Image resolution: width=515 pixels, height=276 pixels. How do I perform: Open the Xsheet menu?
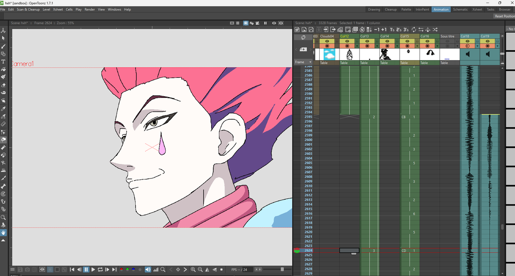coord(58,9)
